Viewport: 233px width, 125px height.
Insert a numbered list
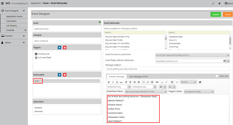point(148,82)
